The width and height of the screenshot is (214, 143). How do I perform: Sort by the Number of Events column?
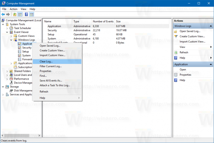click(103, 21)
